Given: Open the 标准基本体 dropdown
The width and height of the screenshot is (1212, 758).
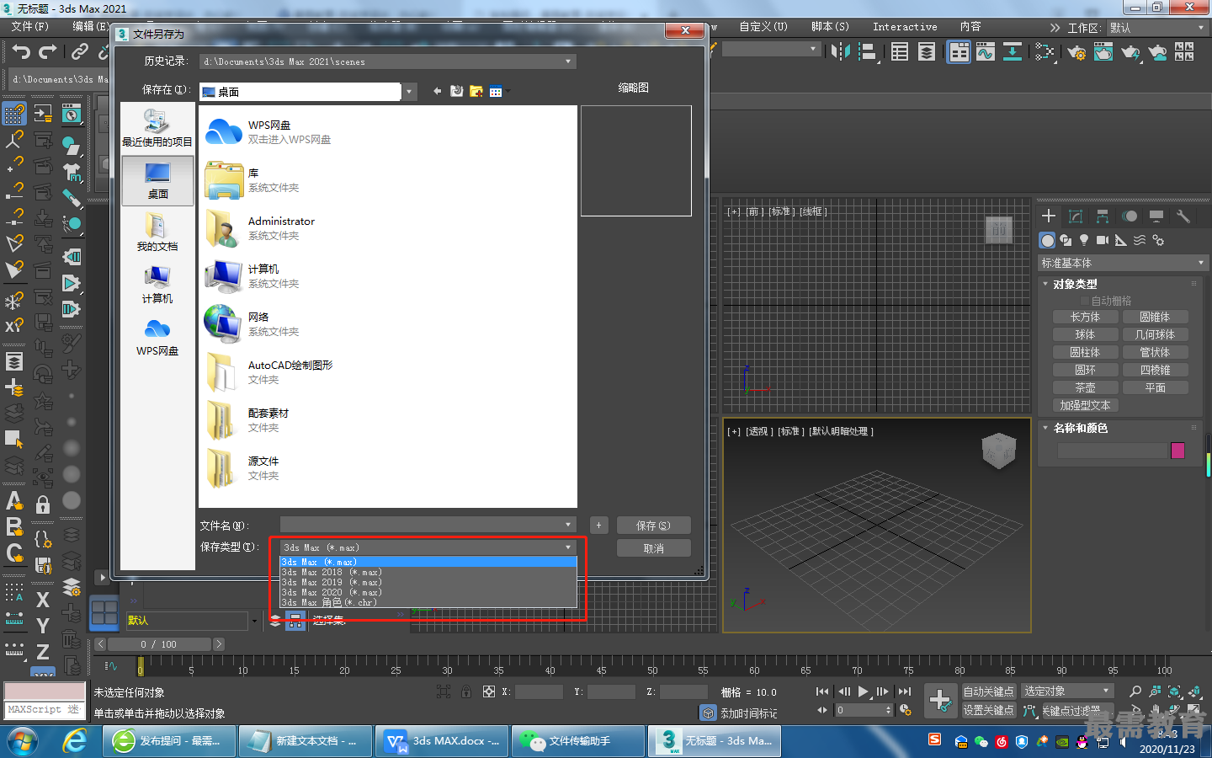Looking at the screenshot, I should click(1123, 263).
